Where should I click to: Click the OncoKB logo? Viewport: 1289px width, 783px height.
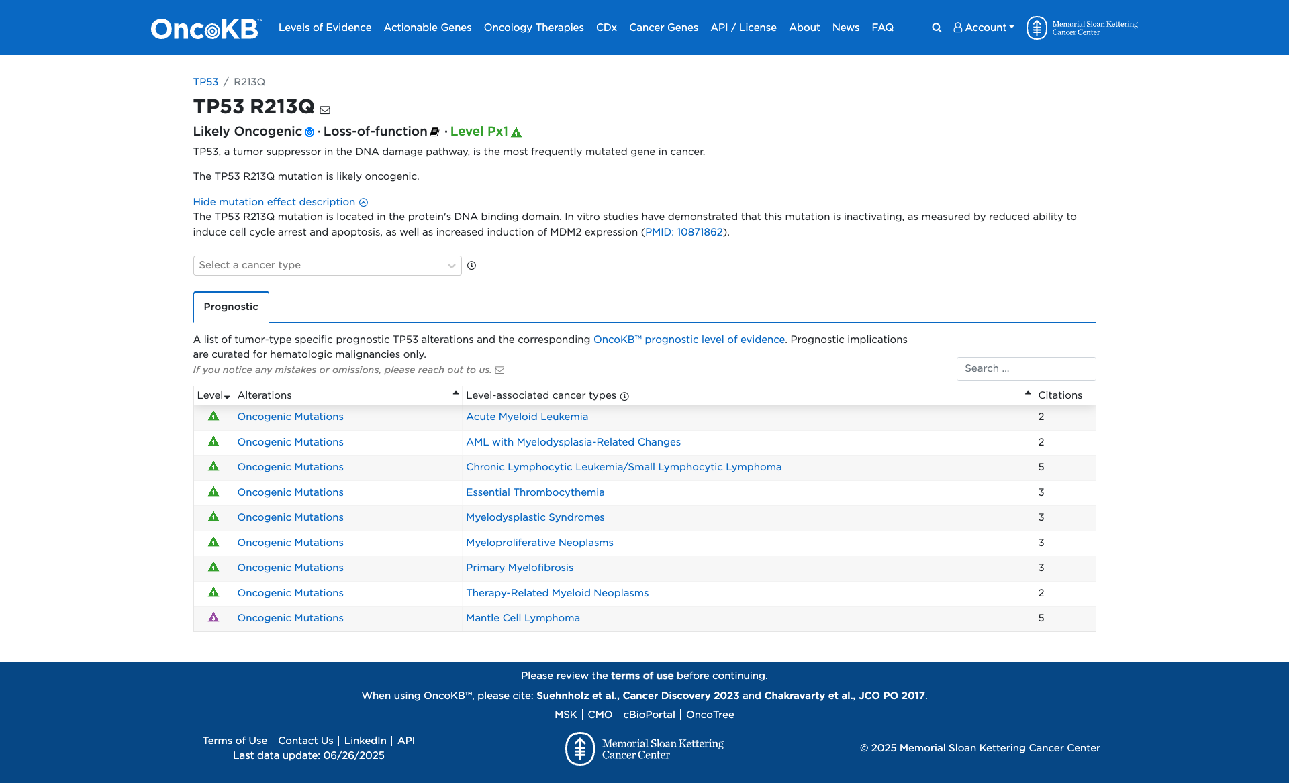206,28
